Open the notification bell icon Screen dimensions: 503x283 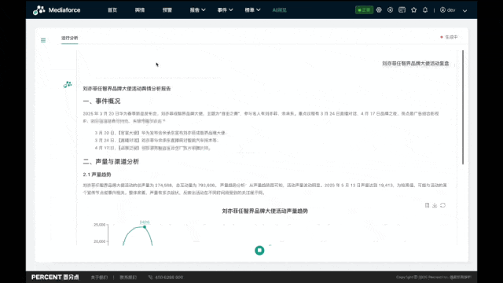[x=425, y=10]
